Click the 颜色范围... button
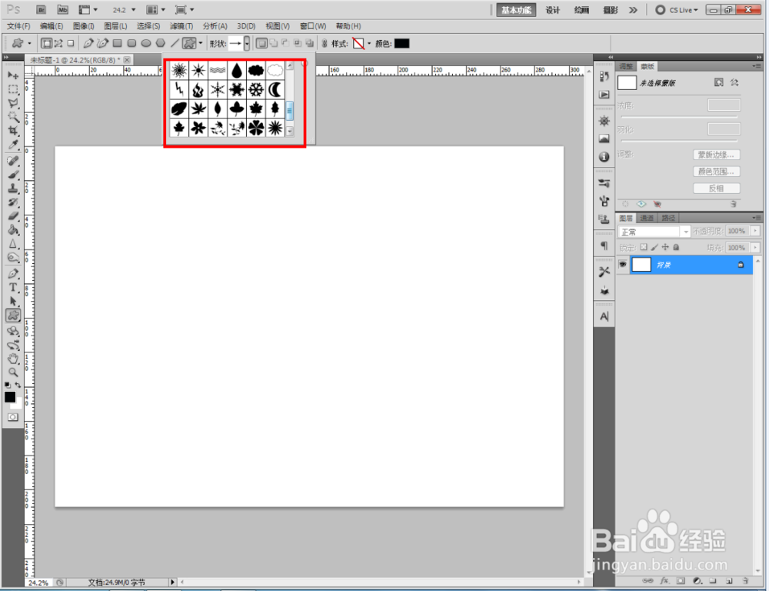This screenshot has width=769, height=591. click(716, 172)
